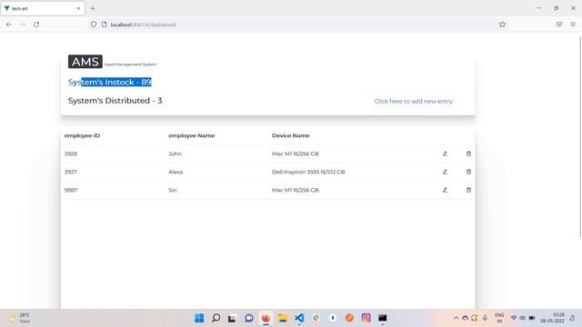Click the 'Asset Management System' subtitle
This screenshot has width=582, height=327.
click(130, 64)
